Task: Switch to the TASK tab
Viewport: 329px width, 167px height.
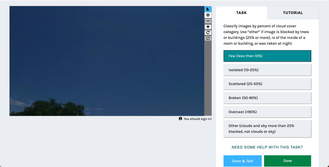Action: pos(242,13)
